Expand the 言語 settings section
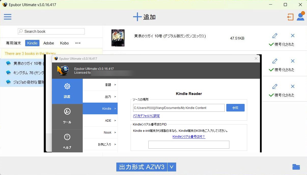307x175 pixels. pos(100,85)
